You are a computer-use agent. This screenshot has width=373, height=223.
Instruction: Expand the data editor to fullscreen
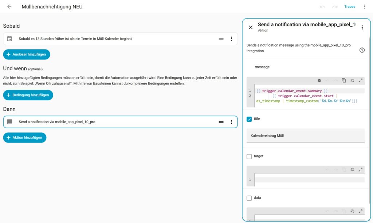360,211
